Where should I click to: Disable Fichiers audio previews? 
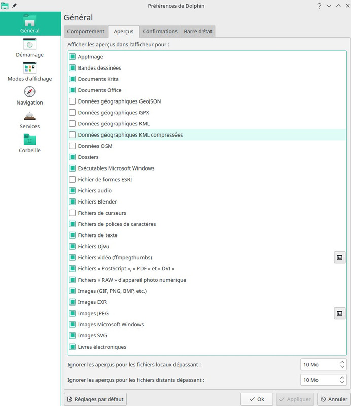73,191
